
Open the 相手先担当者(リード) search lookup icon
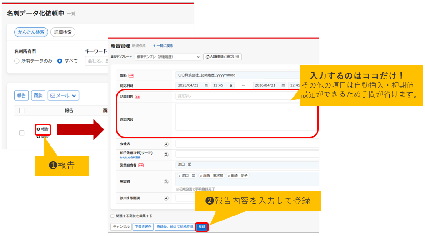(166, 154)
